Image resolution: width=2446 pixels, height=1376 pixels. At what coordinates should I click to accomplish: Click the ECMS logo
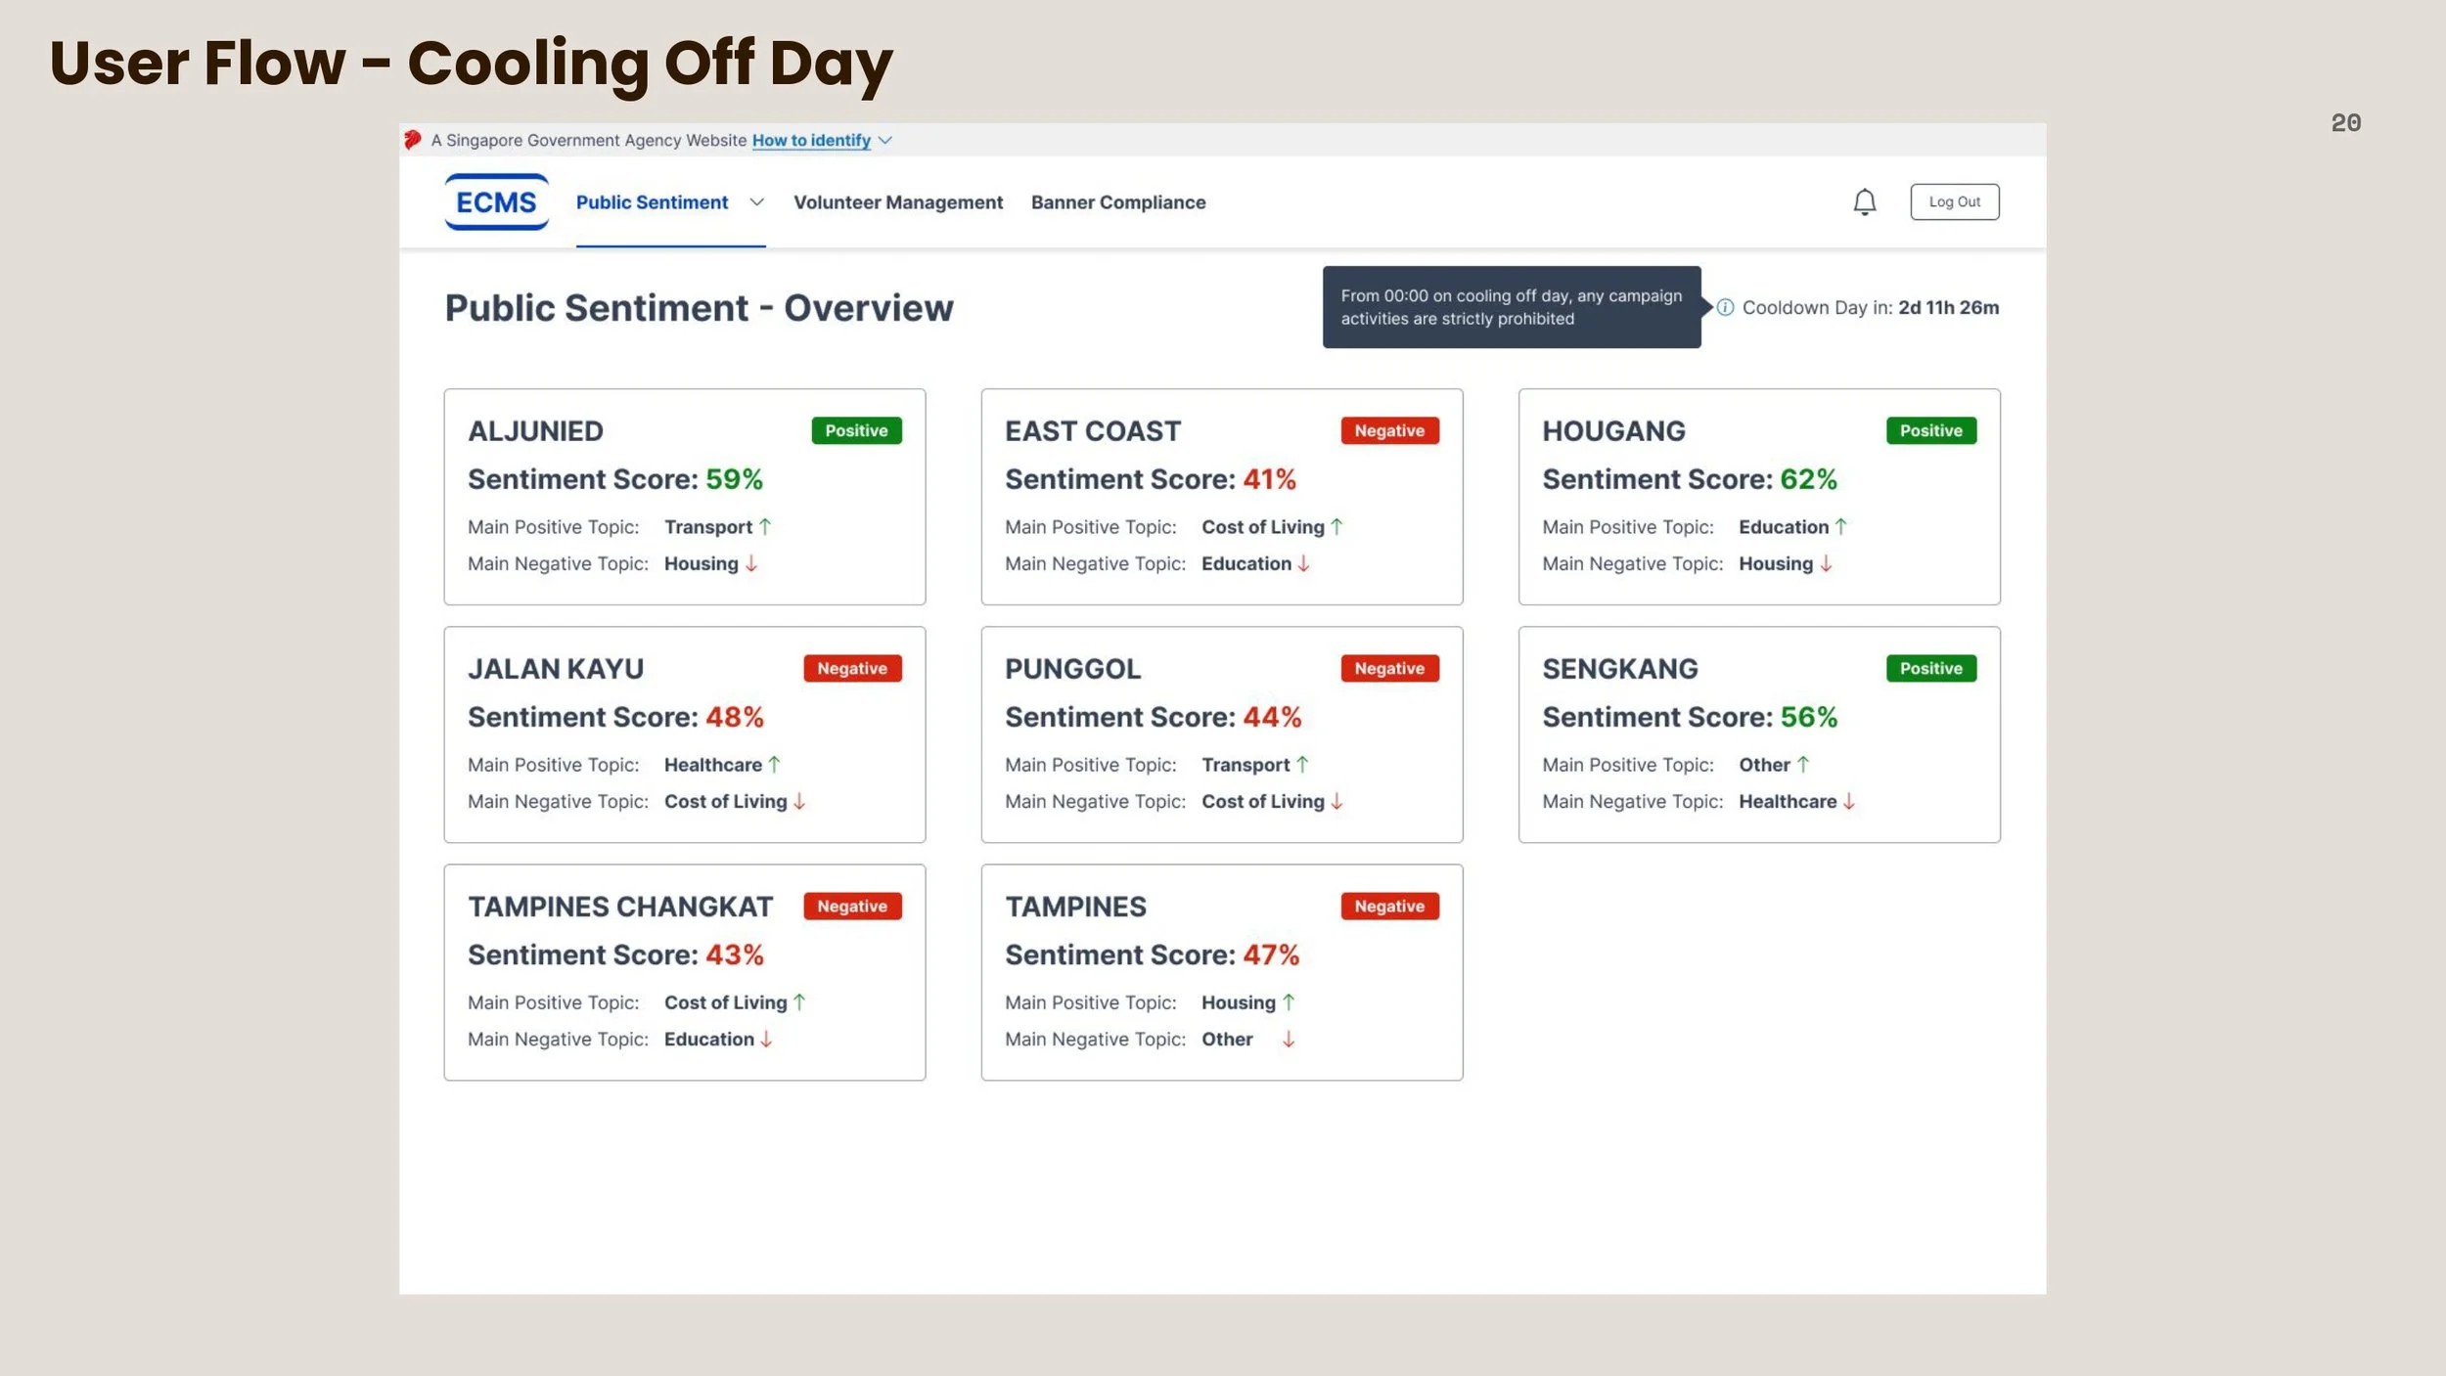click(496, 201)
